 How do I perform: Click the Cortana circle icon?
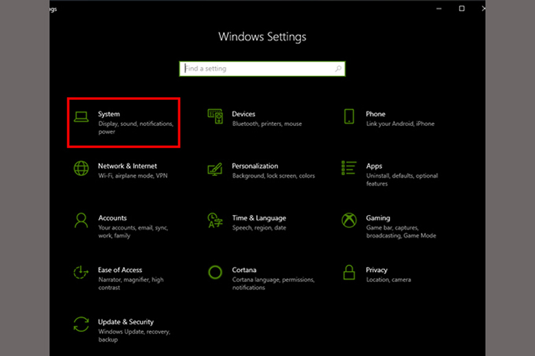215,272
